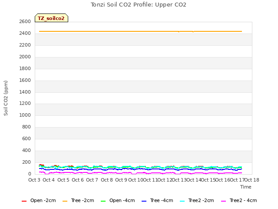Click the chart title 'Tonzi Soil CO2 Profile: Upper CO2'
Viewport: 278px width, 209px height.
pos(139,5)
